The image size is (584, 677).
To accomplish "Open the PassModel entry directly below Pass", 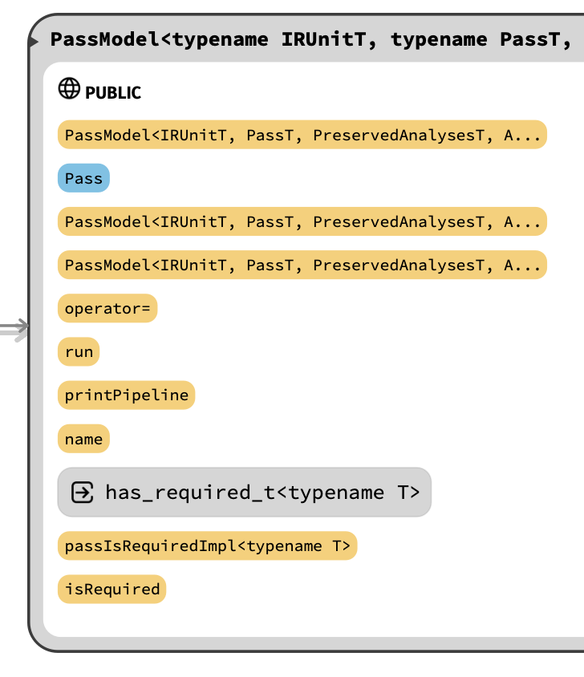I will (x=302, y=221).
